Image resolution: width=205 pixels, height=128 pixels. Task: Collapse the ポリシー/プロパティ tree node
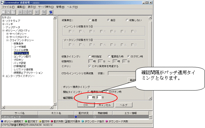coord(3,31)
